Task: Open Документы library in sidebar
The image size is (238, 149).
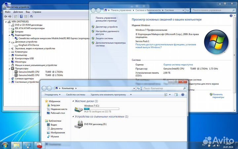Action: coord(57,128)
